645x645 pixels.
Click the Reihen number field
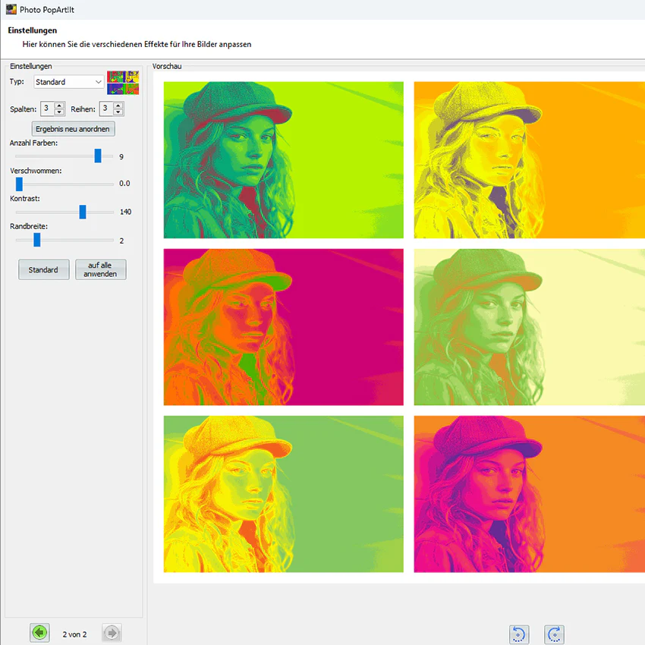point(106,109)
